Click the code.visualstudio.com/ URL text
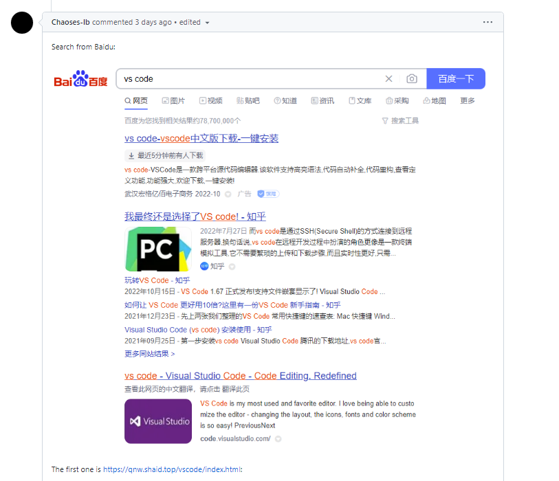The image size is (559, 481). (235, 438)
